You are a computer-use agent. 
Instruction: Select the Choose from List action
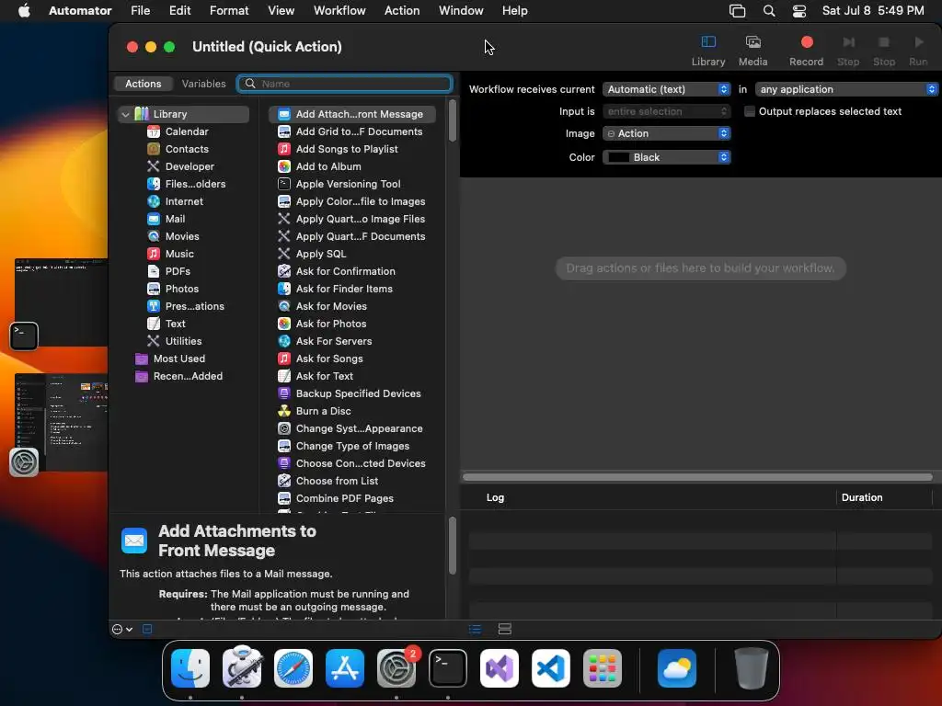pyautogui.click(x=337, y=481)
